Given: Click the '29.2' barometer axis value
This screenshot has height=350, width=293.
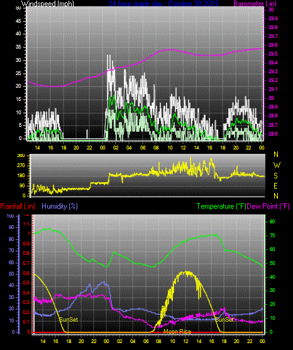Looking at the screenshot, I should pyautogui.click(x=273, y=80).
